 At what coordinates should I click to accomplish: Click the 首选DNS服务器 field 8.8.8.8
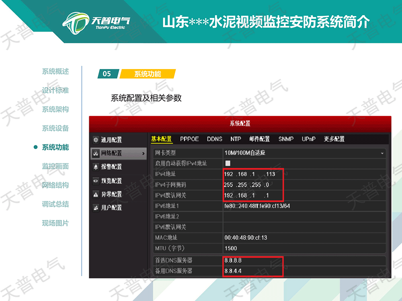click(x=304, y=260)
